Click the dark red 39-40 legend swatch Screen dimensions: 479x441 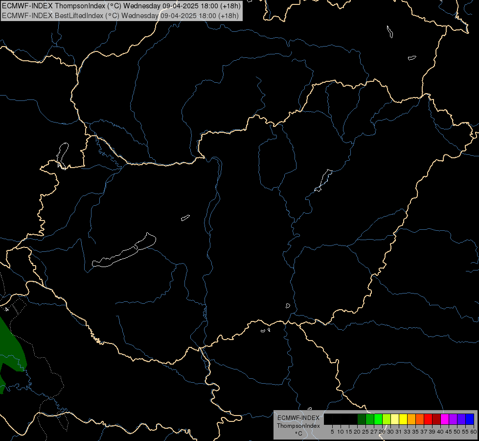(x=436, y=419)
